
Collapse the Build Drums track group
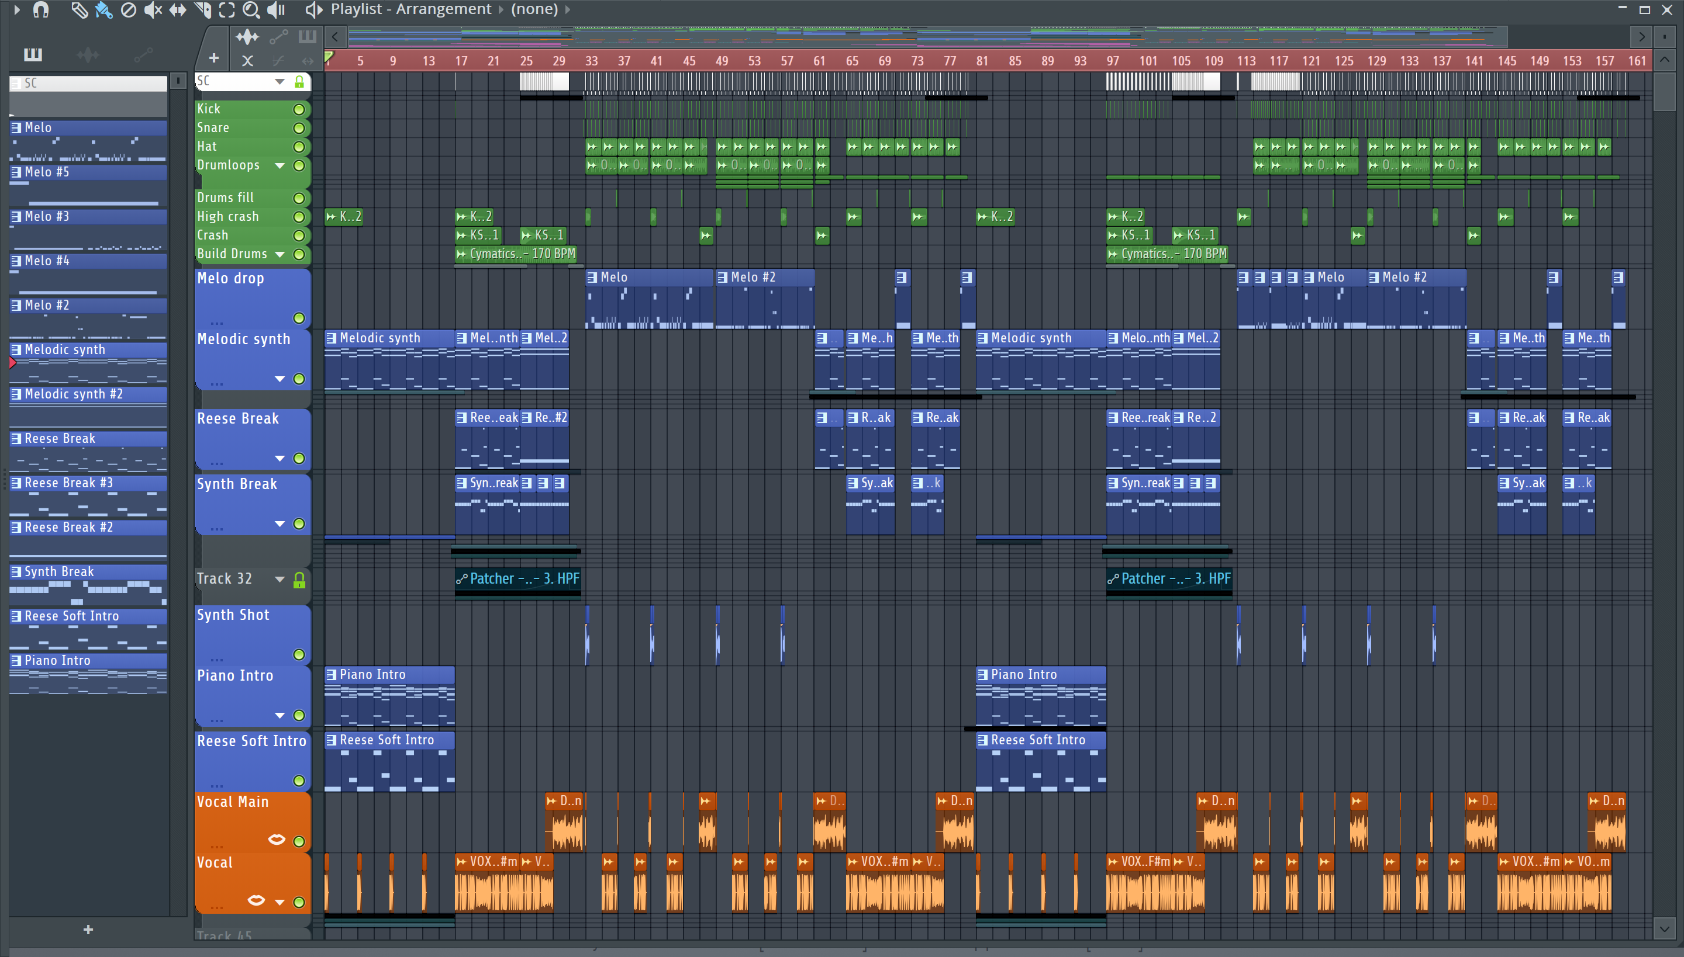tap(279, 254)
